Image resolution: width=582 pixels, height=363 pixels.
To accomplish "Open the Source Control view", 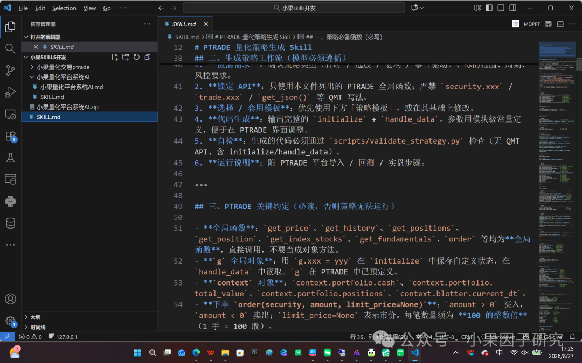I will pos(10,70).
